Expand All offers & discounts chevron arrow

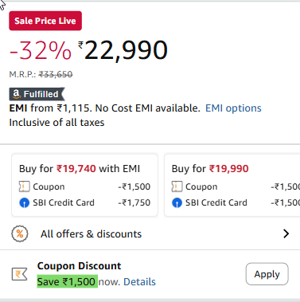(x=286, y=233)
